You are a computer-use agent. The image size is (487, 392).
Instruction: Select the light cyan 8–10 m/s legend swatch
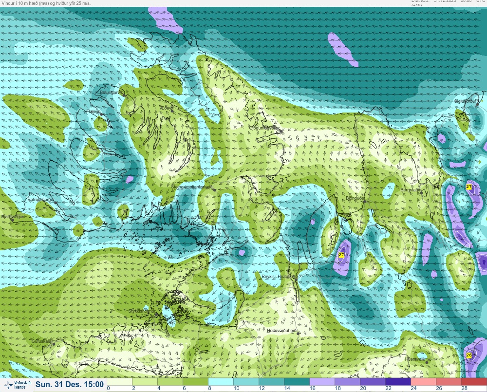tap(221, 381)
